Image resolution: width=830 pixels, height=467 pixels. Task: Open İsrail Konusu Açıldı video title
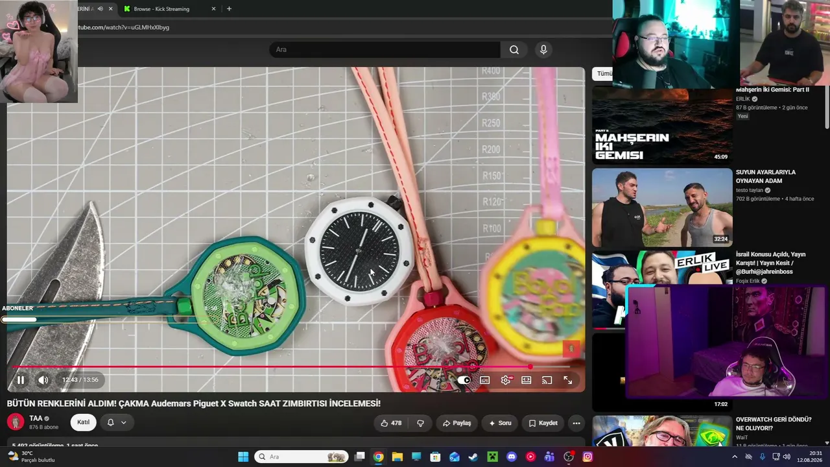771,263
